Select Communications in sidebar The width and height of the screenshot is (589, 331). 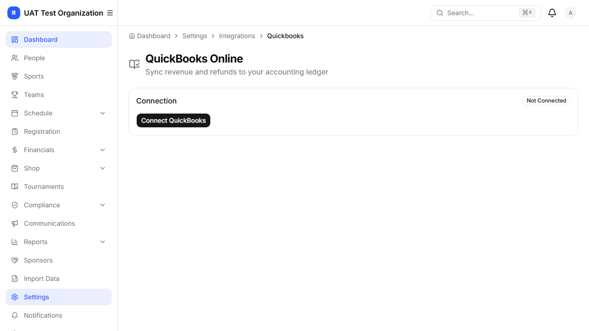(58, 223)
